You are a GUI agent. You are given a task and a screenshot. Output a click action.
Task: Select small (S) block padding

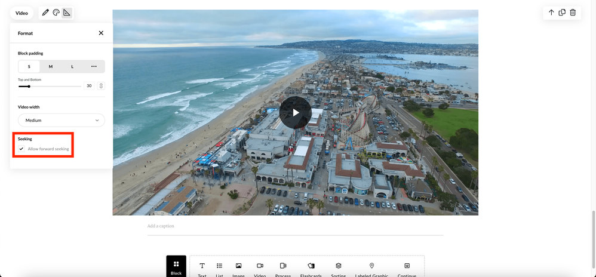click(29, 66)
